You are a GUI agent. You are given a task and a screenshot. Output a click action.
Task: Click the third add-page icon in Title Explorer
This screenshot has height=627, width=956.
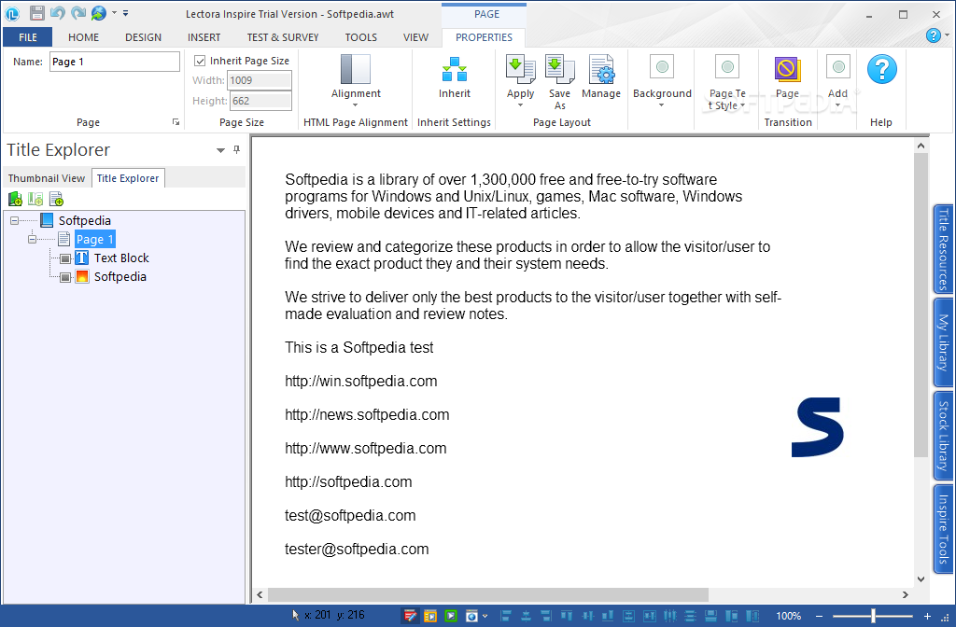coord(56,199)
